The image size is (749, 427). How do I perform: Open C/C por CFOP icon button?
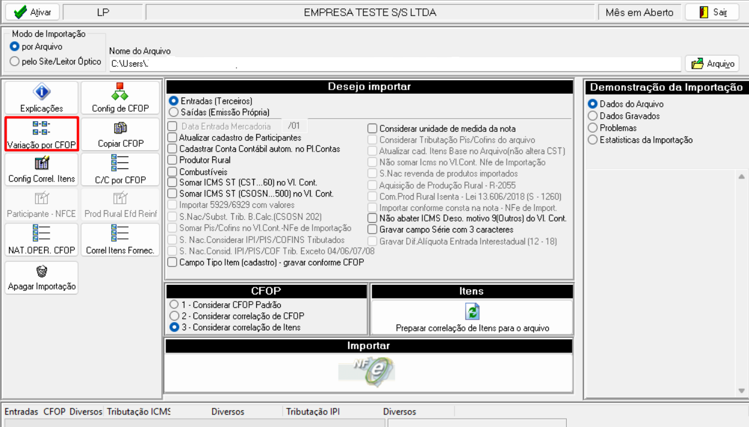120,170
